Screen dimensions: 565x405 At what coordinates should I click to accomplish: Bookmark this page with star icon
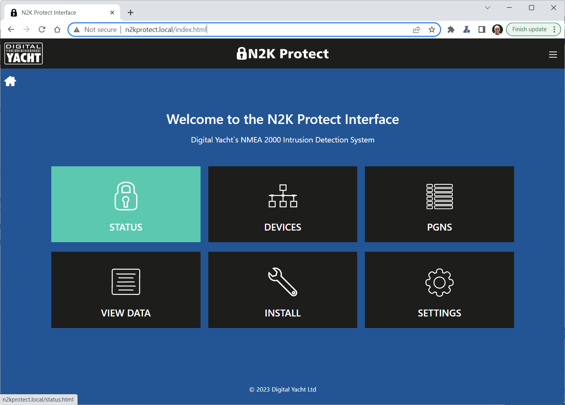coord(432,30)
